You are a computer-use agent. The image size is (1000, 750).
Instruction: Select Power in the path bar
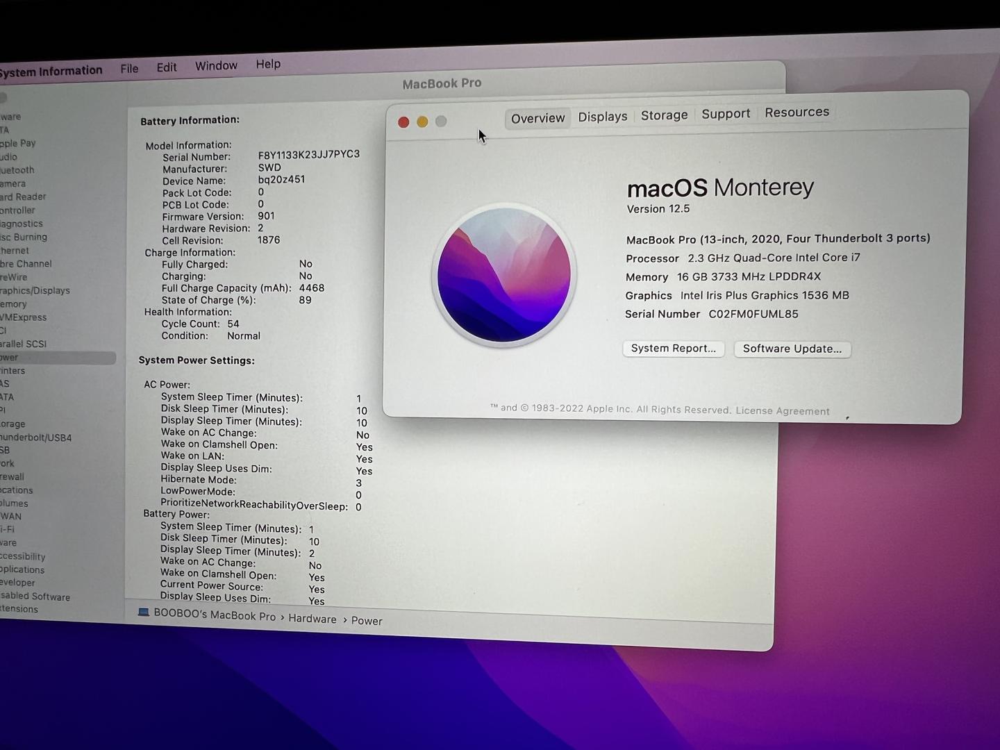[x=367, y=621]
